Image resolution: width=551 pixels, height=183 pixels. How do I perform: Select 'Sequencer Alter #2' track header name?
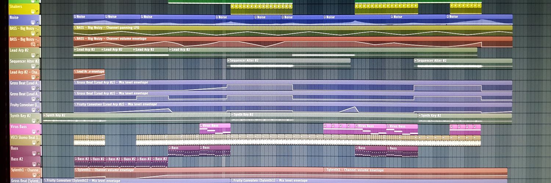click(25, 61)
